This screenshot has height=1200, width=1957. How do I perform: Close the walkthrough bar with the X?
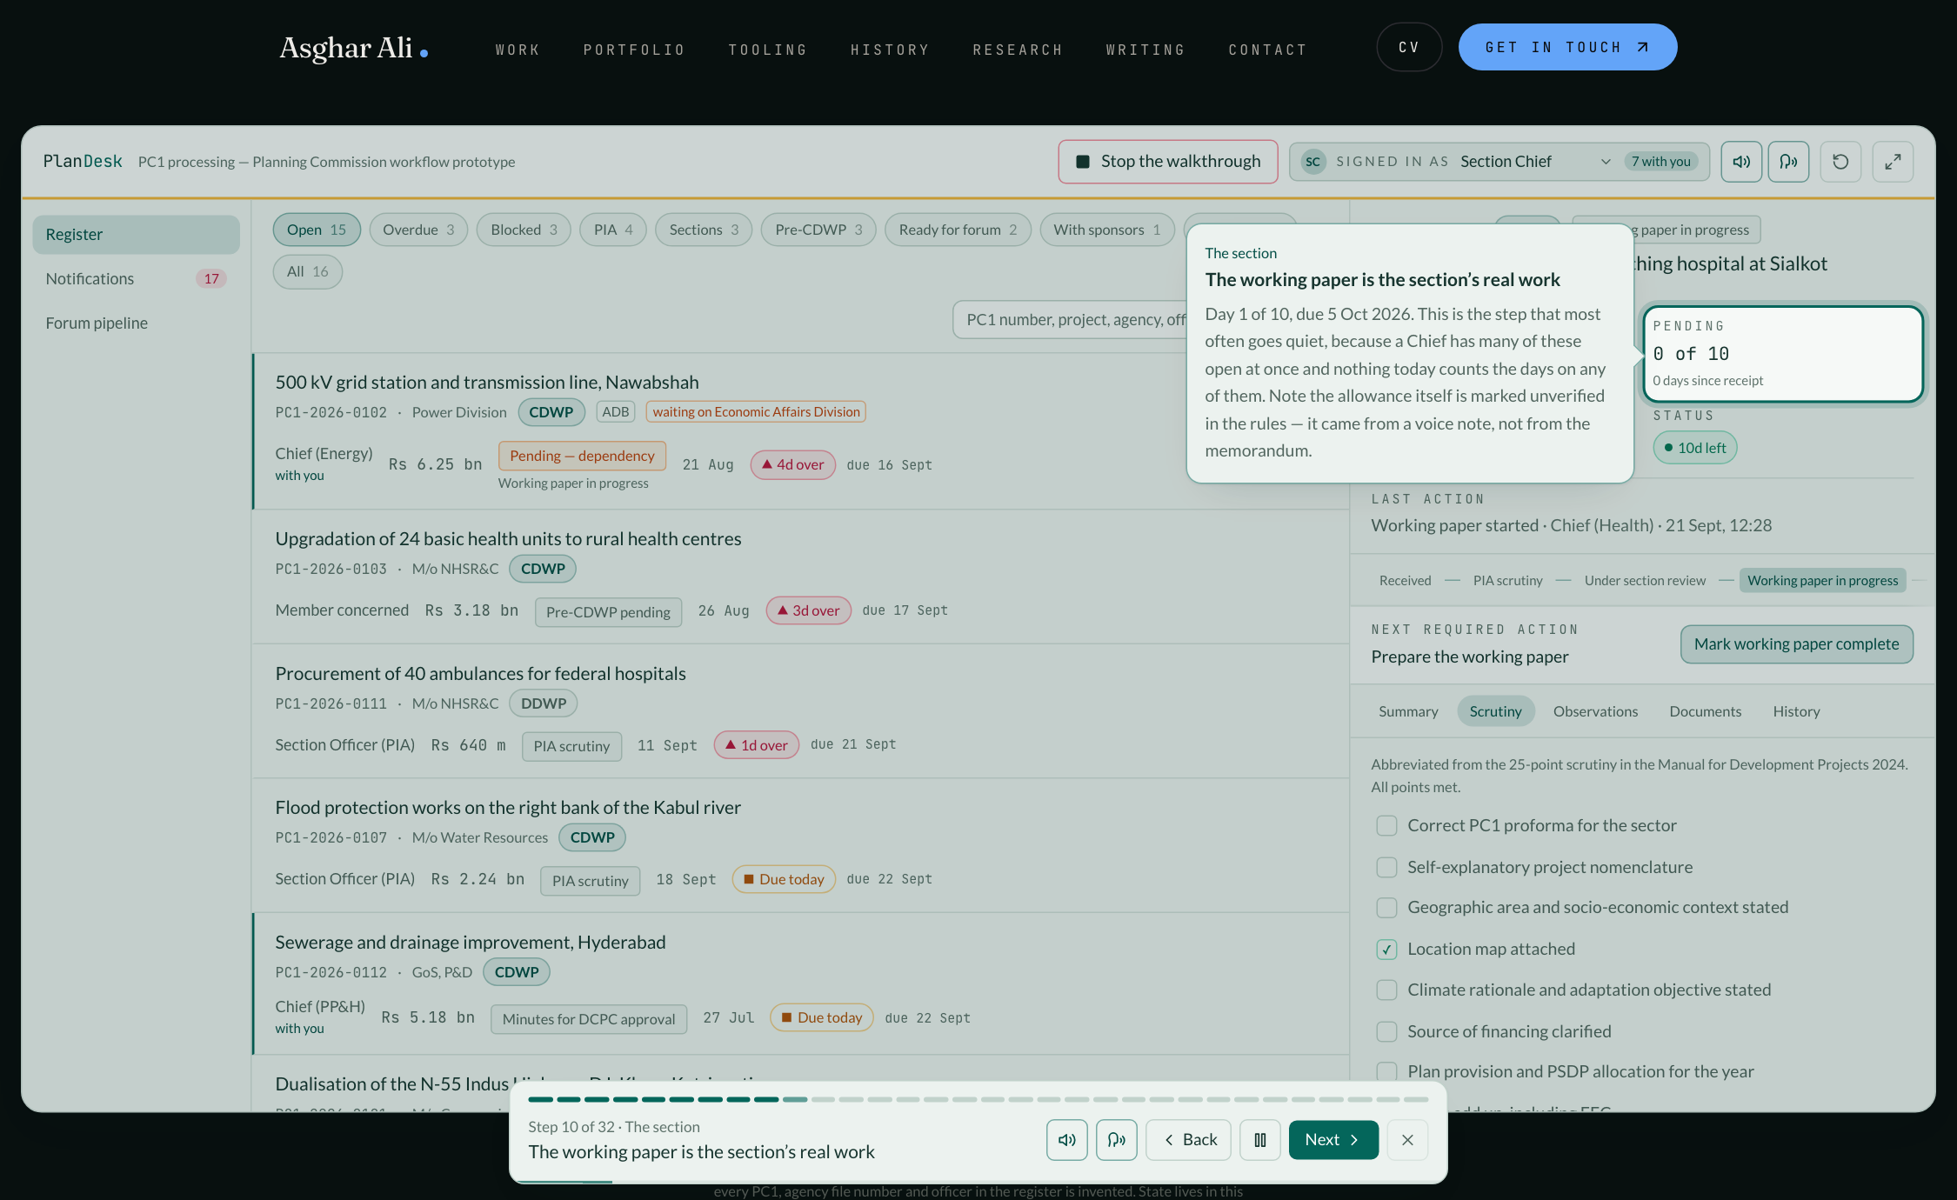(1407, 1139)
